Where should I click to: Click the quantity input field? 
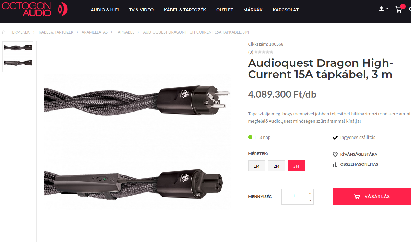coord(294,196)
